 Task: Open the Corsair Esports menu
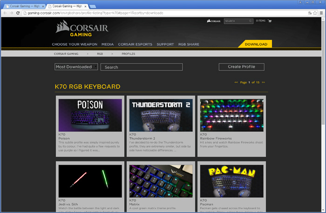(135, 45)
